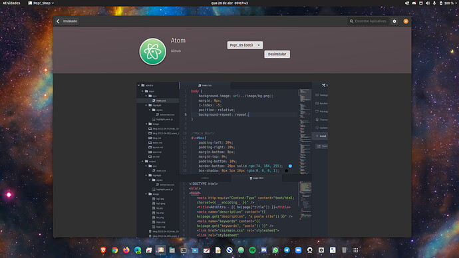Click the volume speaker tray icon
This screenshot has height=258, width=459.
(x=428, y=3)
